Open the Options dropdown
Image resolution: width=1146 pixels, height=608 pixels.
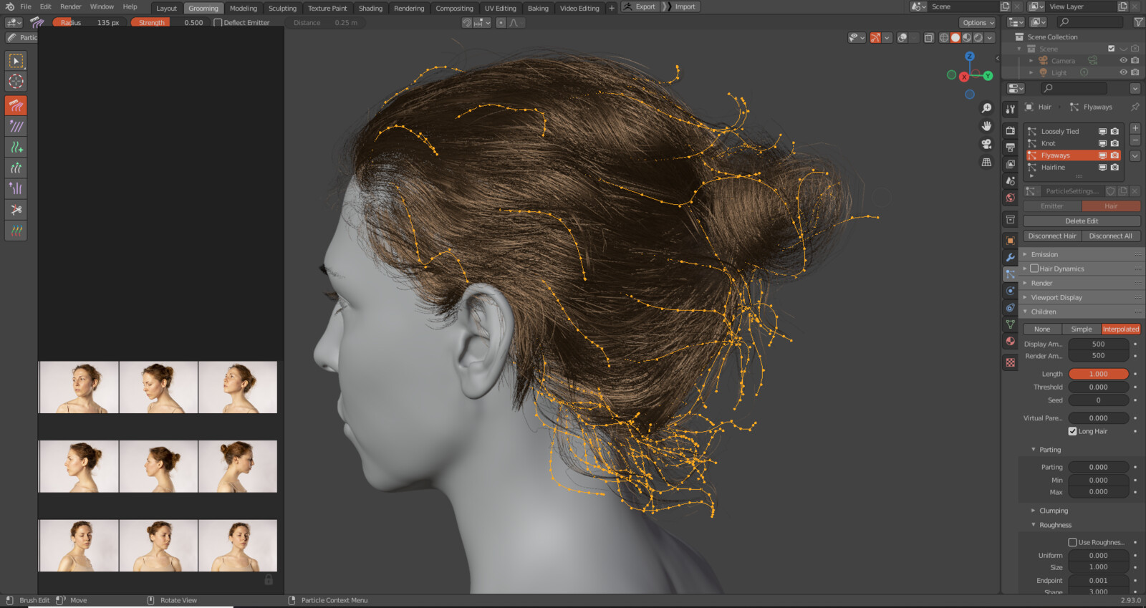coord(978,23)
